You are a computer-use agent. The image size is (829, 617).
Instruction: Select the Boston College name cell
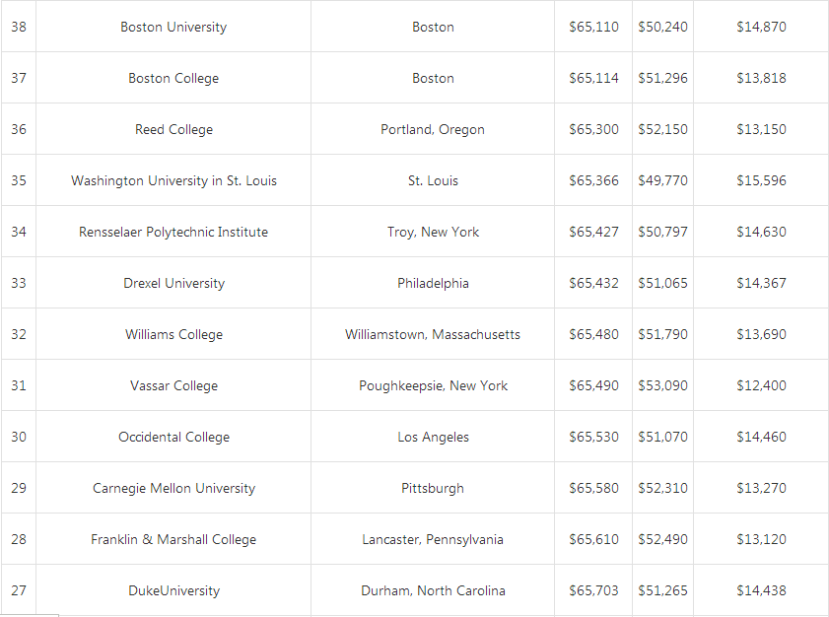(x=173, y=78)
